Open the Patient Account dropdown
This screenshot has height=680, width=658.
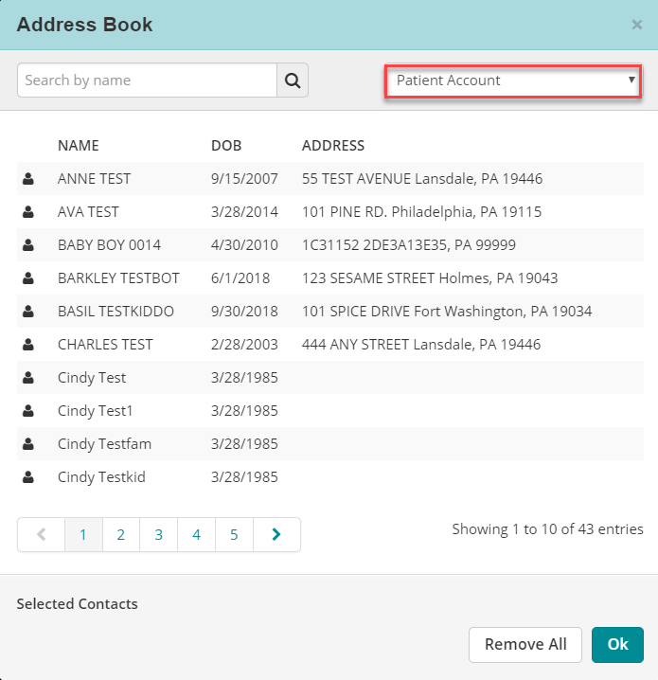[x=513, y=81]
